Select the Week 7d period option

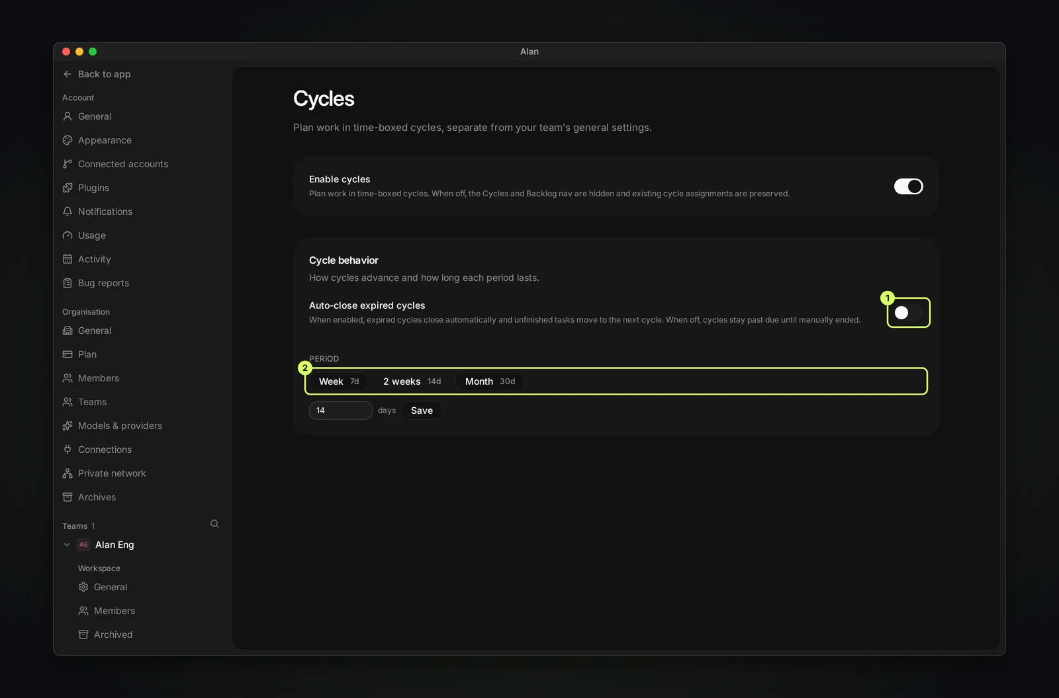pyautogui.click(x=339, y=381)
